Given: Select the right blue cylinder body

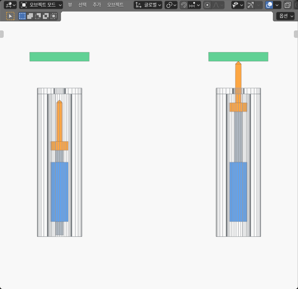Looking at the screenshot, I should click(x=238, y=192).
